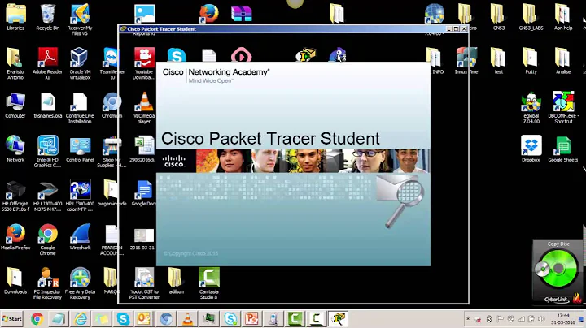586x328 pixels.
Task: Open the Analise folder icon
Action: [563, 59]
